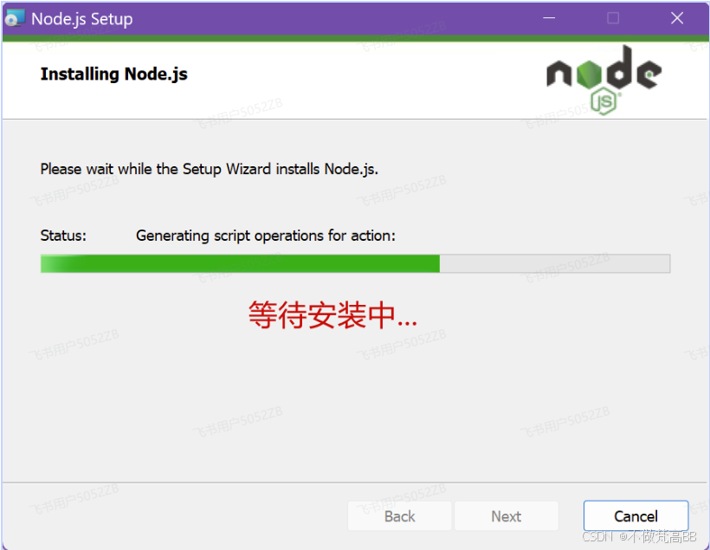Click the Node.js logo in the header
Viewport: 710px width, 550px height.
(x=604, y=80)
